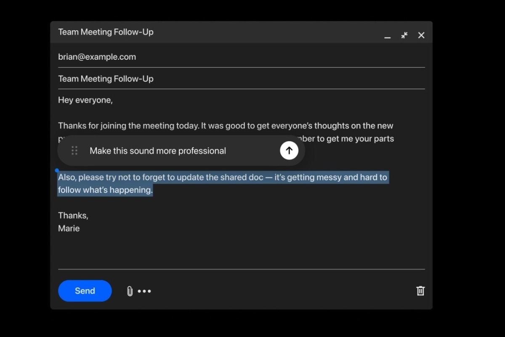Screen dimensions: 505x337
Task: Close the Team Meeting Follow-Up draft
Action: pyautogui.click(x=421, y=35)
